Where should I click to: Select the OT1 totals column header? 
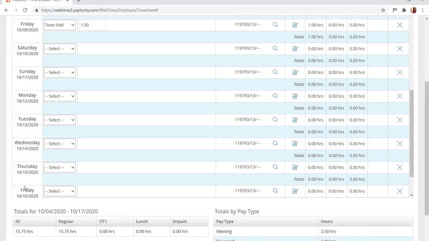(x=115, y=221)
